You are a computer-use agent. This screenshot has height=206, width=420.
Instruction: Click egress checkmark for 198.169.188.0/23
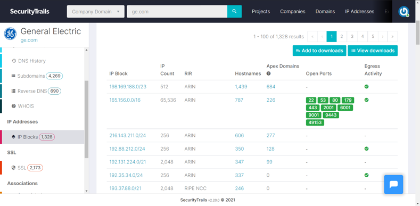[366, 87]
